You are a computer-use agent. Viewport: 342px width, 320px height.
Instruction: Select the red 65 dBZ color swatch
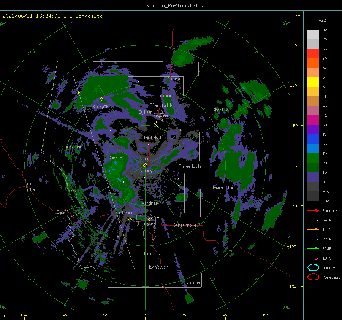coord(313,54)
